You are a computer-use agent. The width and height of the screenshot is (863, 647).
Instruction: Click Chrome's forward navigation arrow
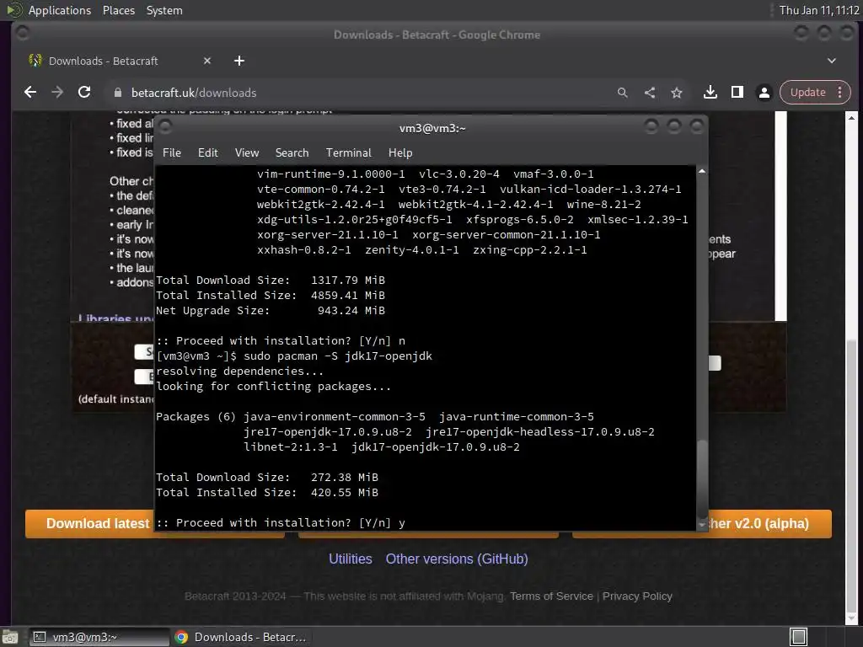tap(57, 93)
